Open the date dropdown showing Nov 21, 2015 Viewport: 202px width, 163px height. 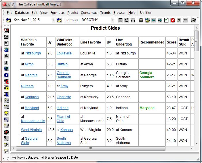click(53, 20)
